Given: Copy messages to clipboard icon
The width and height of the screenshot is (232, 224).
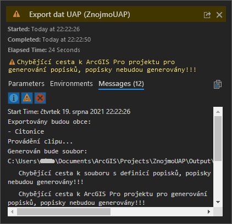Looking at the screenshot, I should pyautogui.click(x=218, y=84).
